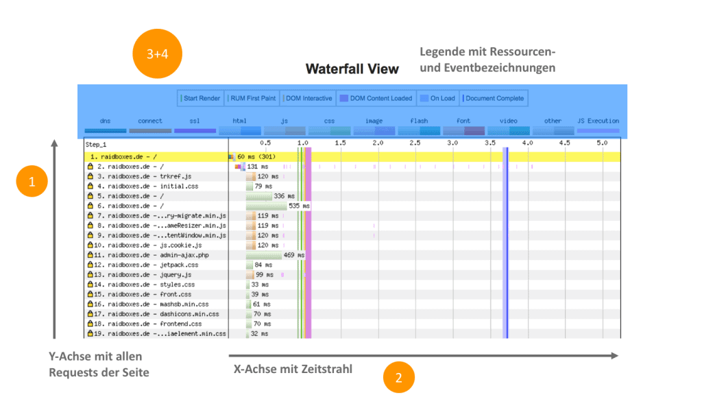Click the lock icon beside js.cookie.js
Image resolution: width=702 pixels, height=395 pixels.
[x=90, y=245]
